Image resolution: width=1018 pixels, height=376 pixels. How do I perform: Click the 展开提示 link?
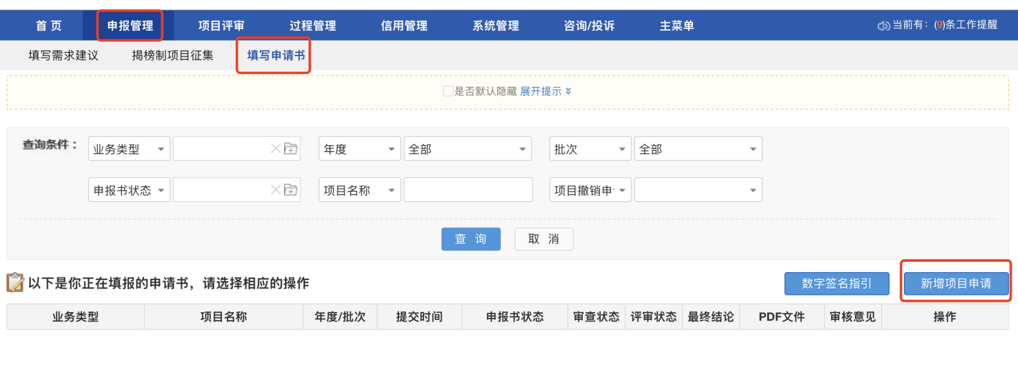coord(541,92)
